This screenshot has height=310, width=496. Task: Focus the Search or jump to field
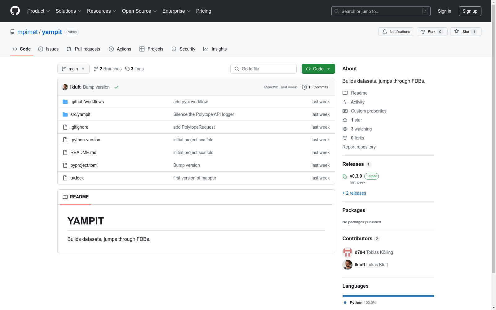pos(381,11)
